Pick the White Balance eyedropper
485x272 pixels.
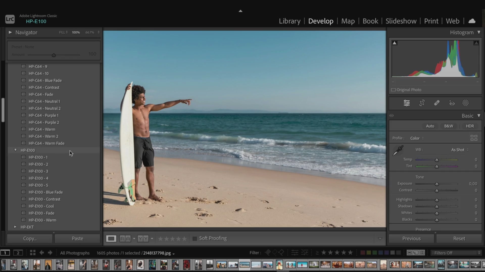(x=398, y=151)
